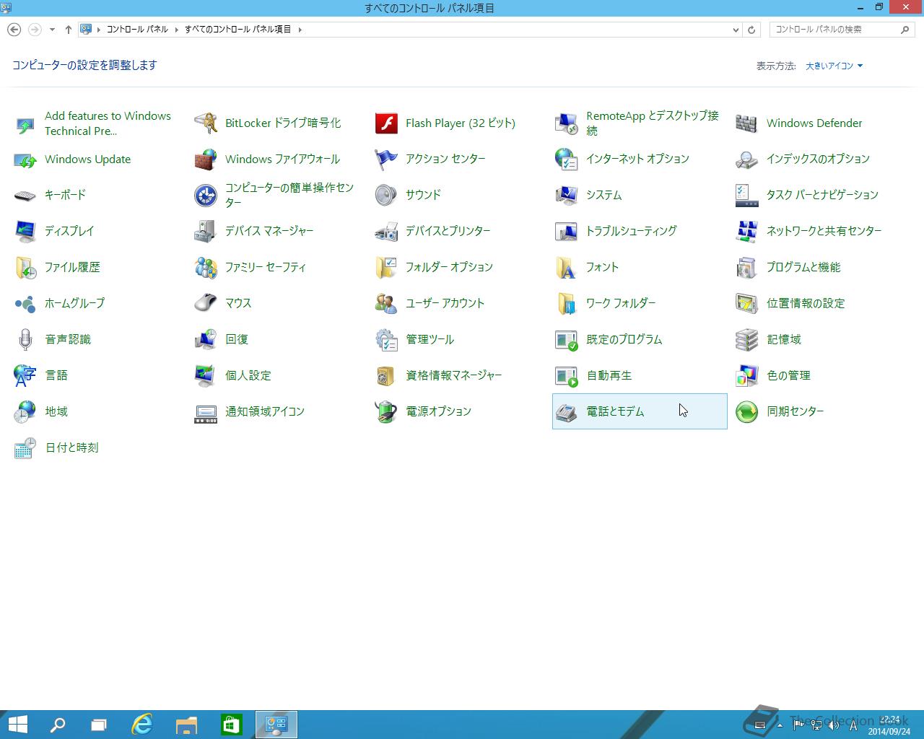This screenshot has width=924, height=739.
Task: Click the Up one level arrow
Action: (x=69, y=30)
